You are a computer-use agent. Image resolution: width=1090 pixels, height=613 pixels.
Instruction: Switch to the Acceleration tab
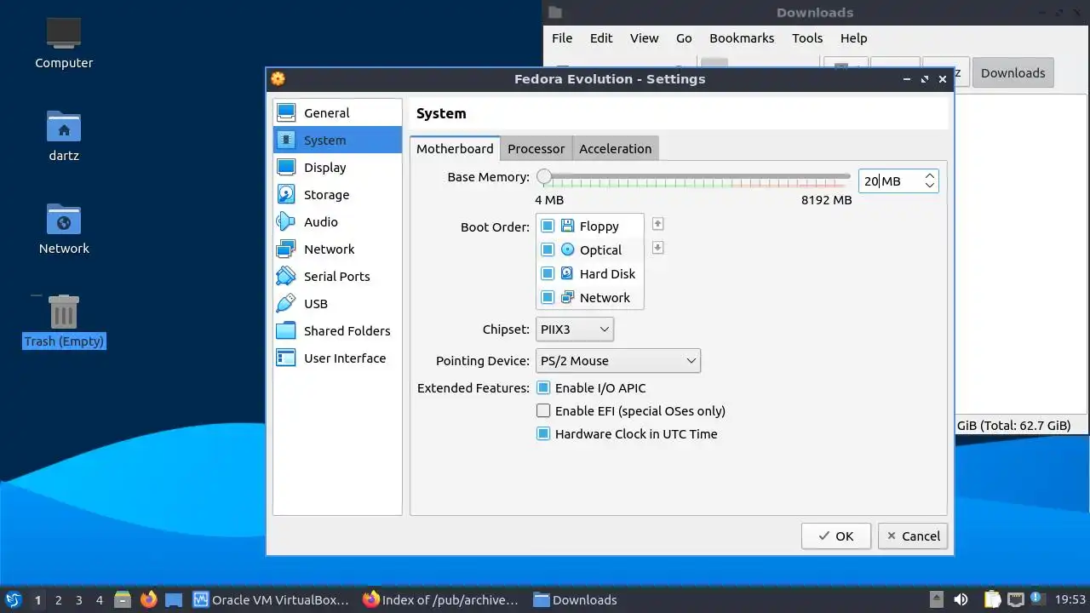pyautogui.click(x=616, y=149)
